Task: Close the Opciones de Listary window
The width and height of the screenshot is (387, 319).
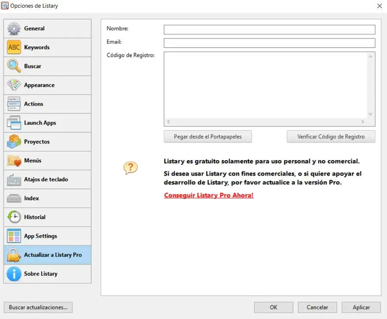Action: click(x=380, y=6)
